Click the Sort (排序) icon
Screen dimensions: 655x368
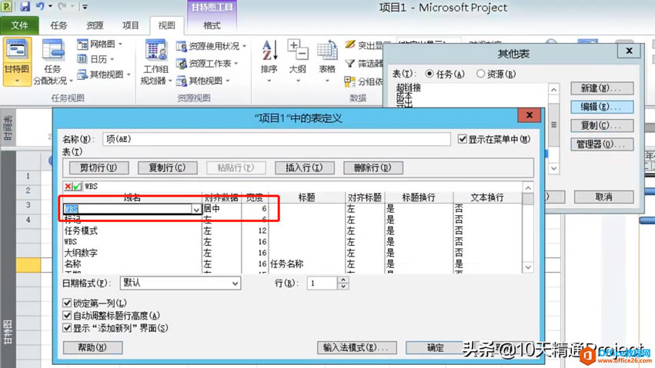pyautogui.click(x=269, y=50)
